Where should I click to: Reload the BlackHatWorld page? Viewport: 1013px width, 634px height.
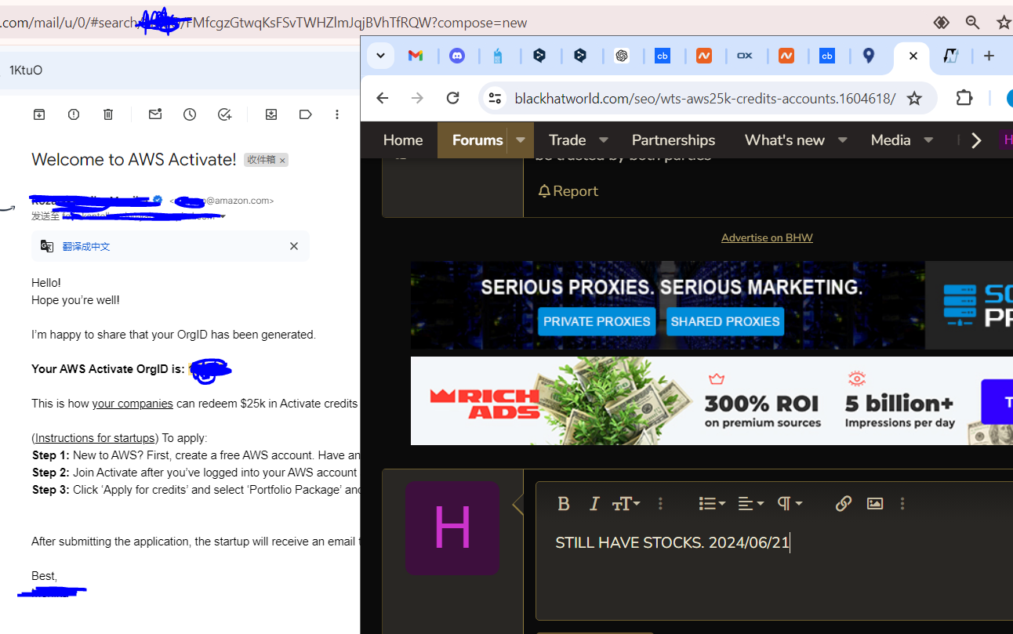452,98
